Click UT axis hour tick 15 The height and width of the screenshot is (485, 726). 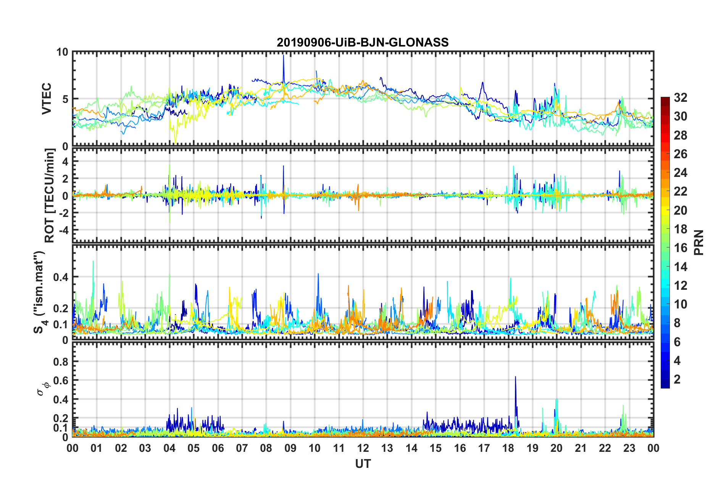[436, 448]
